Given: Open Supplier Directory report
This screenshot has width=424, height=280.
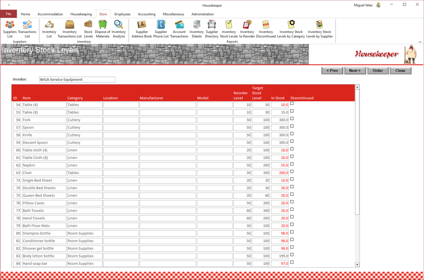Looking at the screenshot, I should (212, 29).
